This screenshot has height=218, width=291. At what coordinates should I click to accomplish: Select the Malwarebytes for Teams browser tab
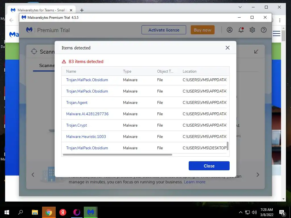pyautogui.click(x=41, y=10)
